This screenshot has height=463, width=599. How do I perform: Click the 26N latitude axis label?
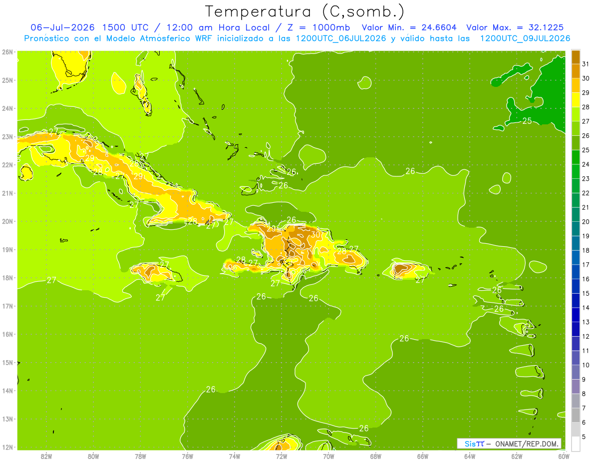7,52
